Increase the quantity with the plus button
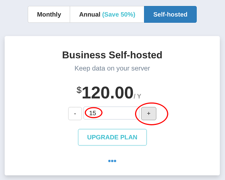Viewport: 225px width, 180px height. 148,113
